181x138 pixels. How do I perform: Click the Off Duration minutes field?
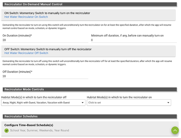pos(45,76)
